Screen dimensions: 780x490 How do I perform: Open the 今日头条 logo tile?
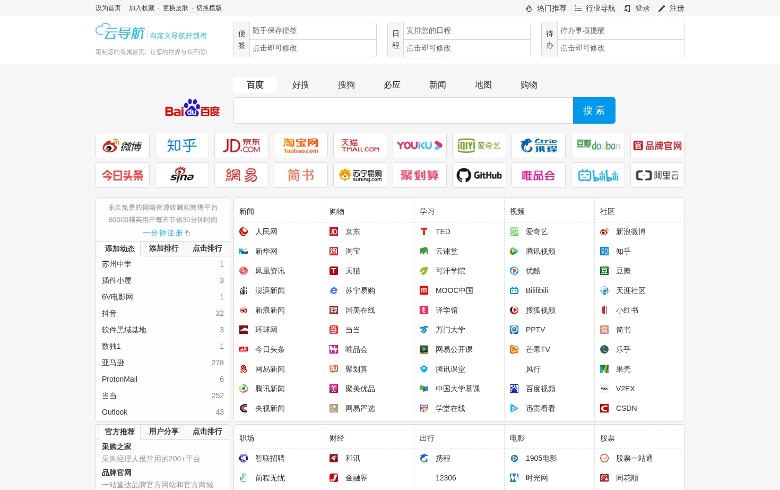click(x=123, y=175)
